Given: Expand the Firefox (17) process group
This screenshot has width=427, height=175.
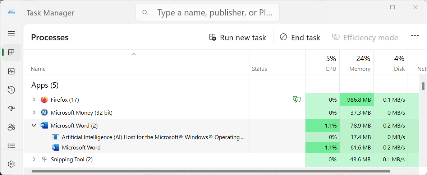Looking at the screenshot, I should coord(34,100).
